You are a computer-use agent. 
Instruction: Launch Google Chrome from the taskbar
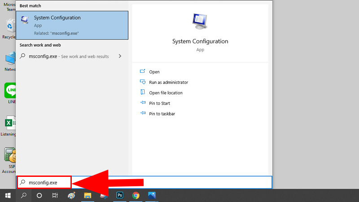(x=136, y=196)
